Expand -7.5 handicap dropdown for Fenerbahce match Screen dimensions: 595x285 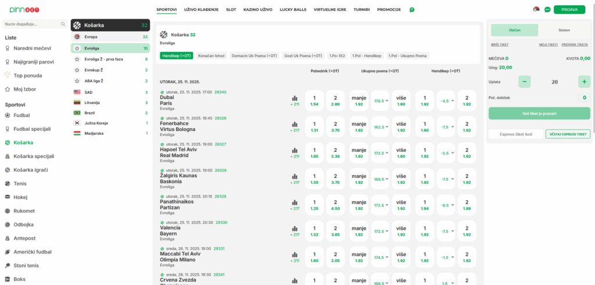point(446,127)
